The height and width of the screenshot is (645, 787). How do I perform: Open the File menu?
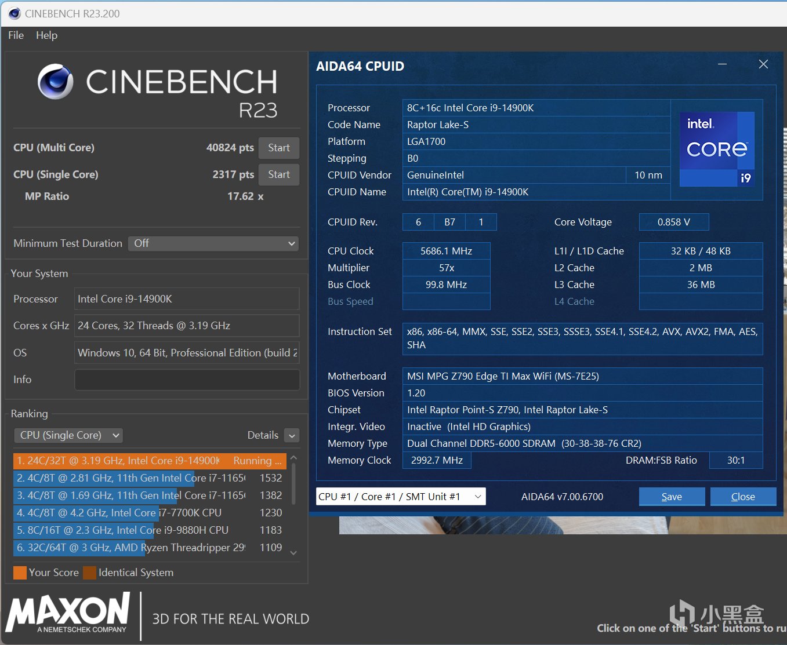(16, 35)
